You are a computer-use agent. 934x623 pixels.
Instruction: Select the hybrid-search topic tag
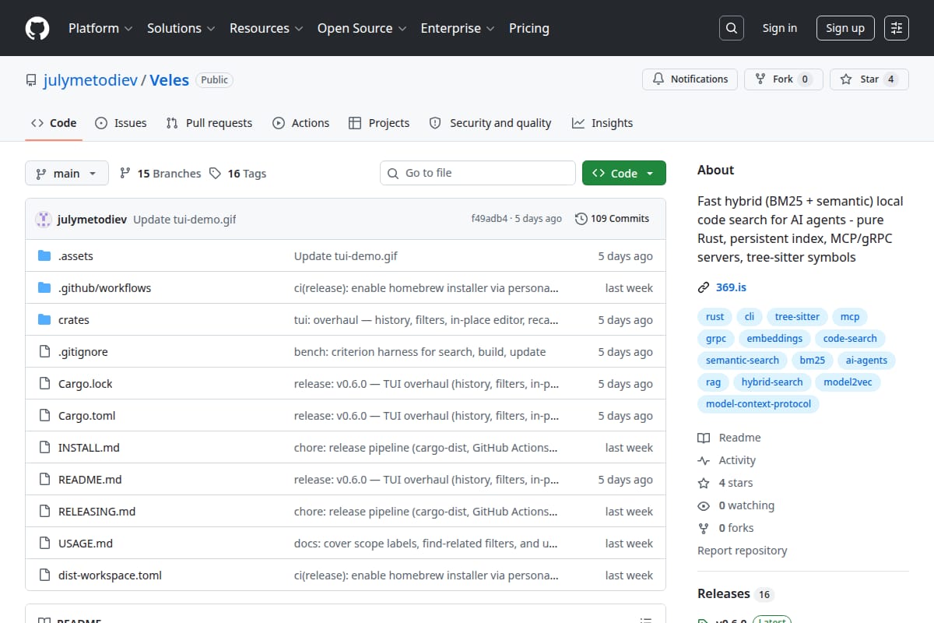point(772,382)
